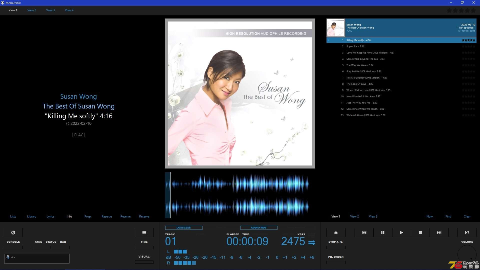Select the Info tab

[69, 216]
